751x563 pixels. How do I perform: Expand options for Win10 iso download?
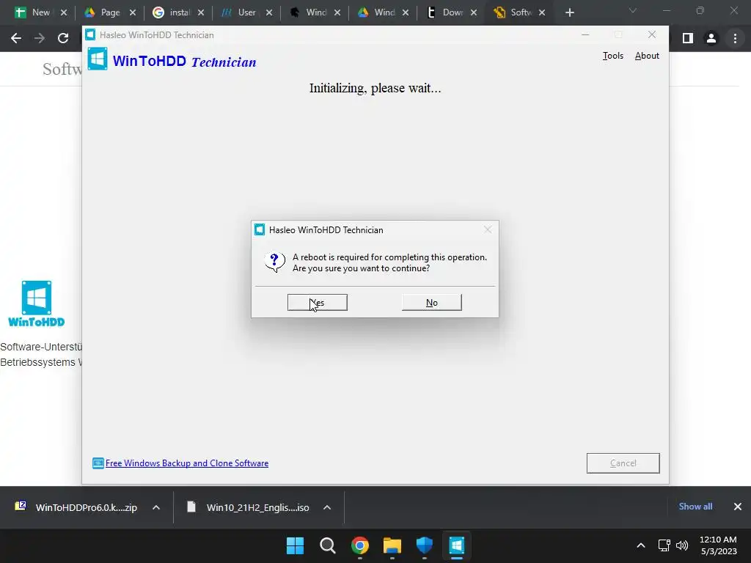point(327,507)
